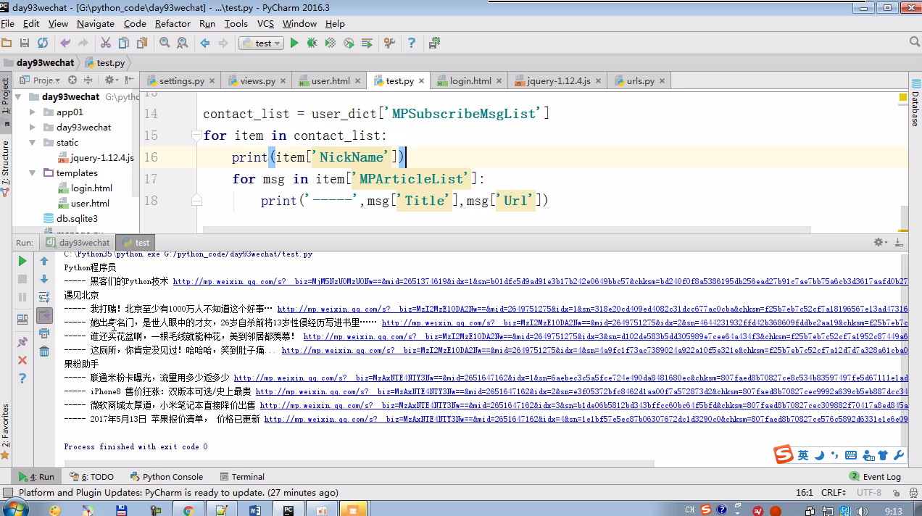This screenshot has width=922, height=516.
Task: Open Settings with the wrench icon
Action: tap(389, 43)
